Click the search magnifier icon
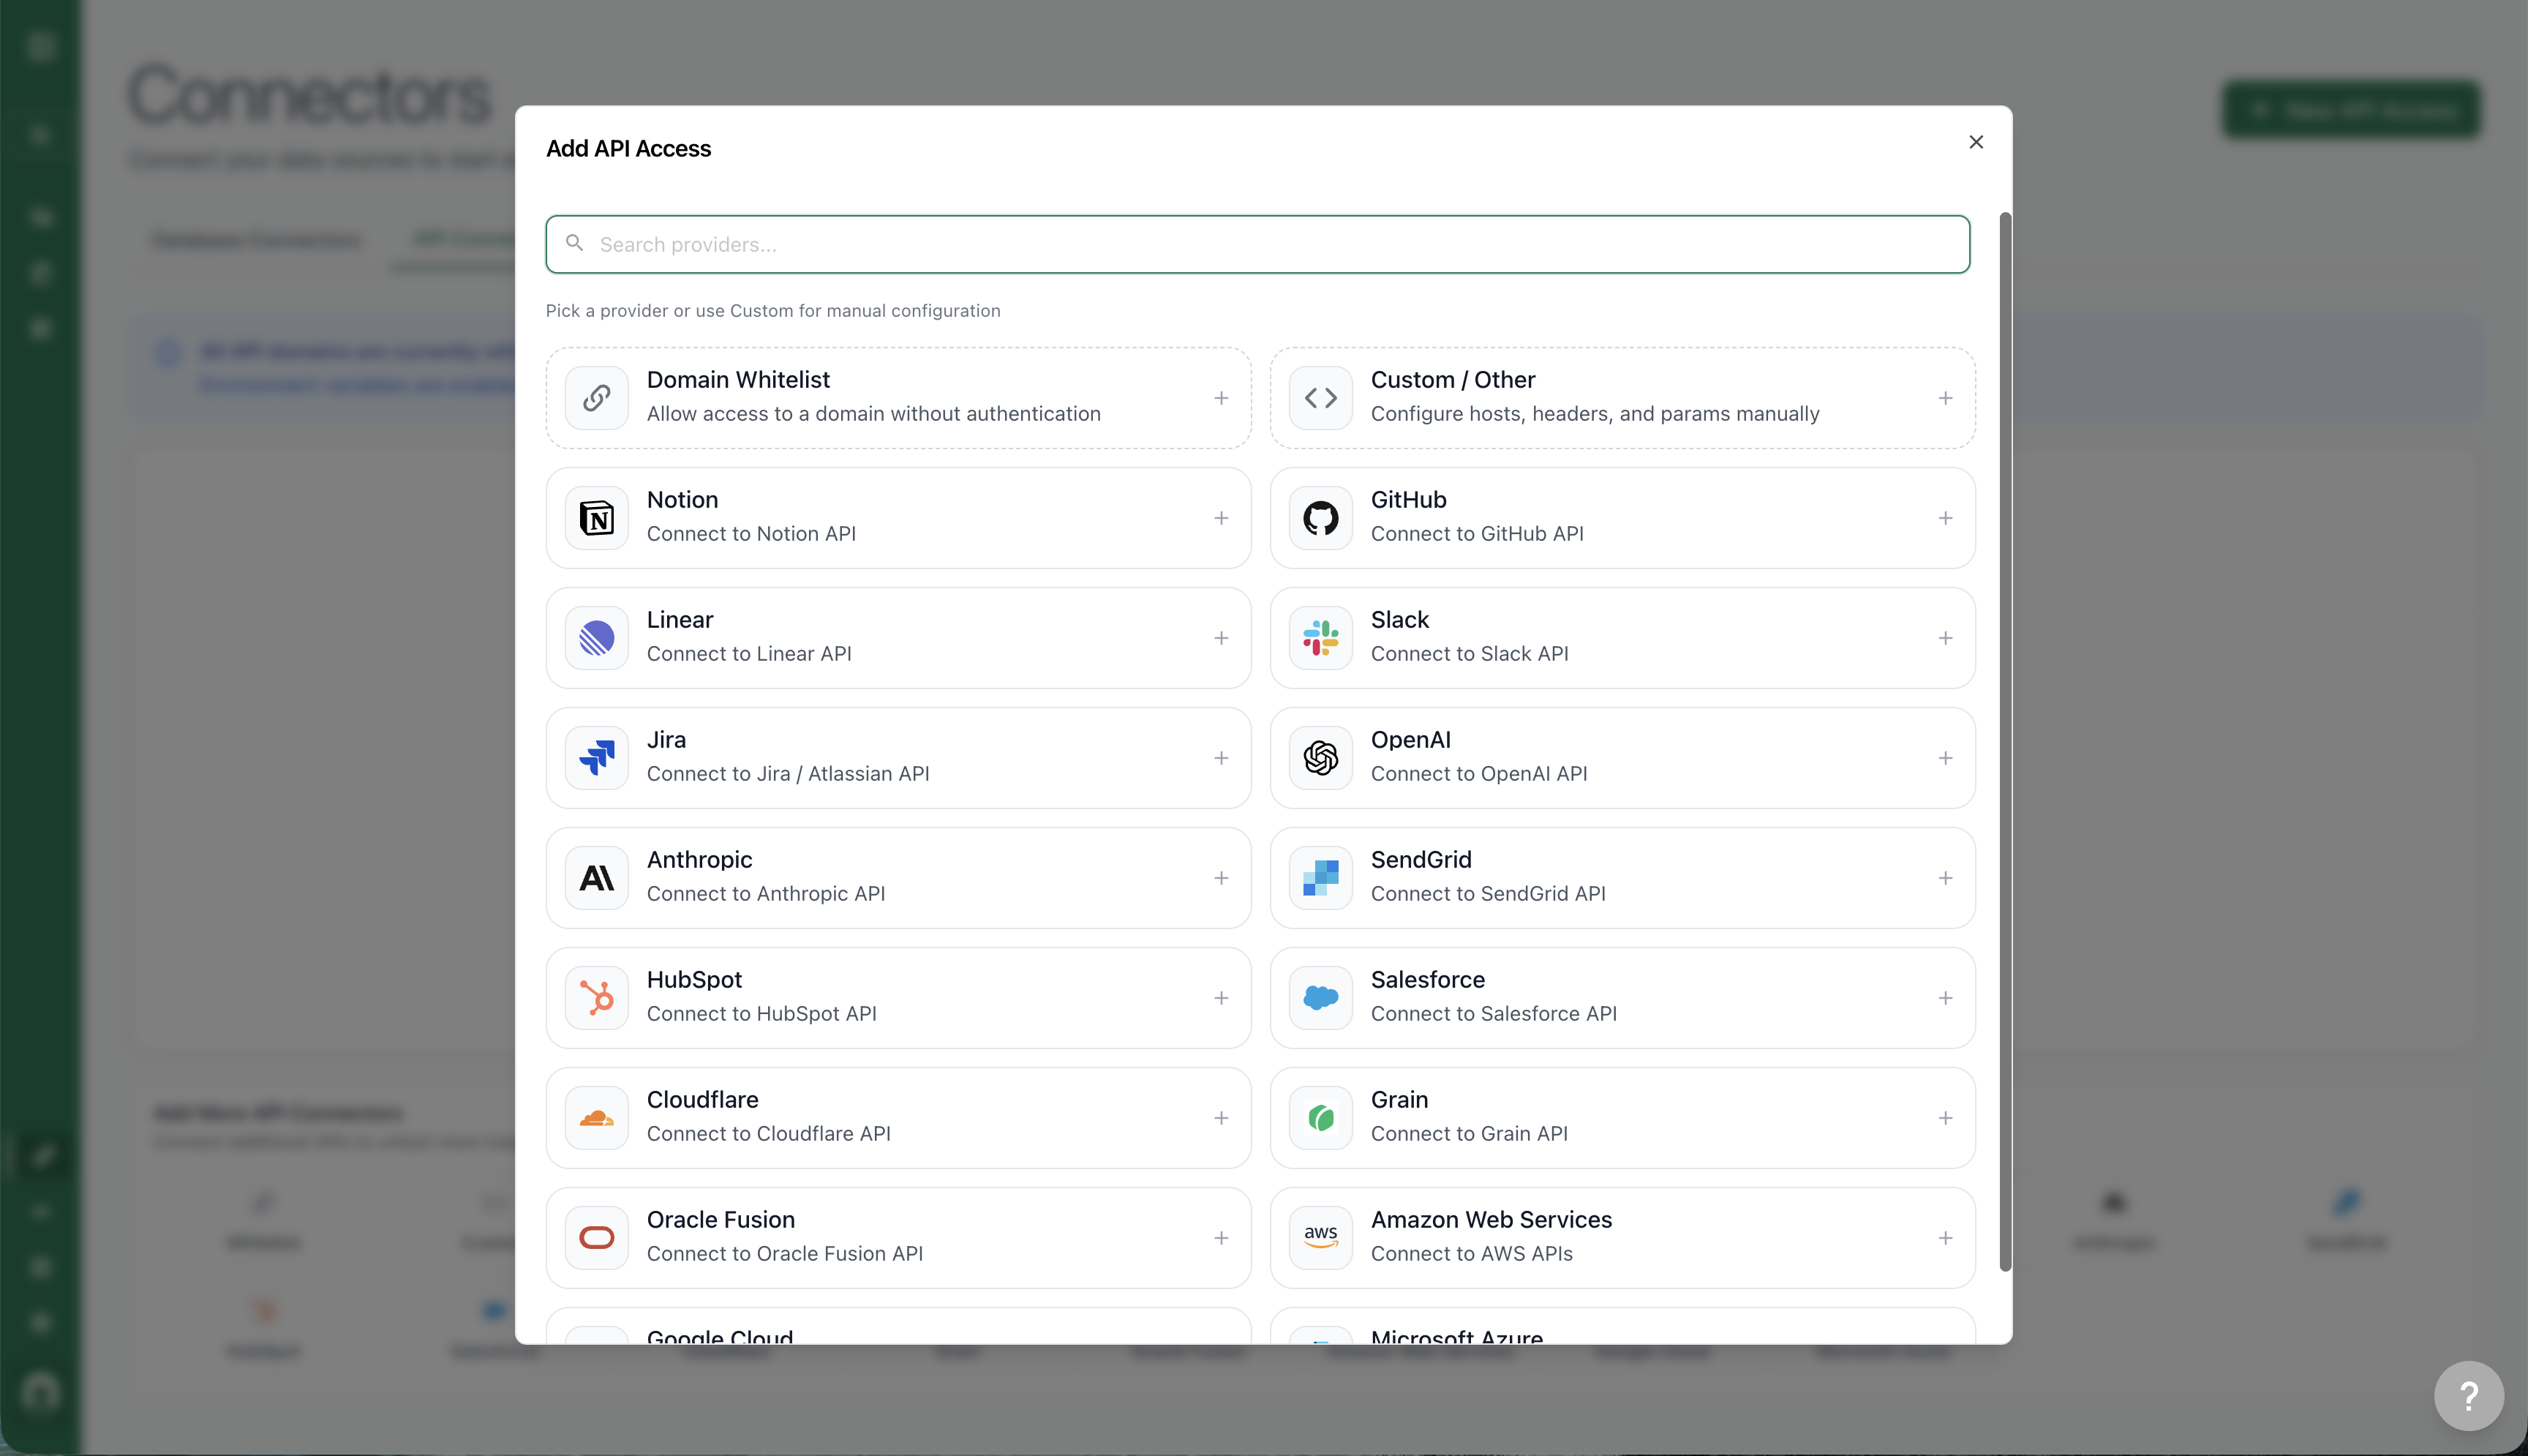2528x1456 pixels. [575, 243]
